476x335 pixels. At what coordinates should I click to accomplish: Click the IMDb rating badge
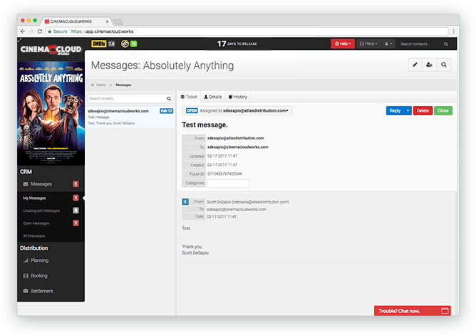[98, 44]
